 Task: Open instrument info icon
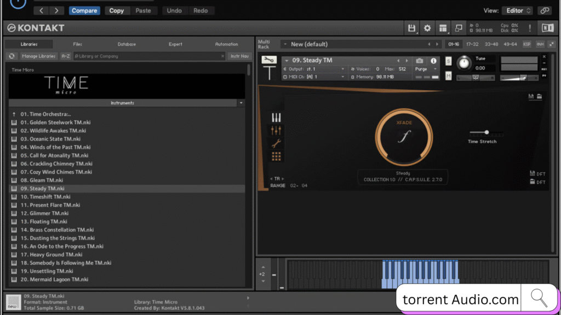point(433,61)
